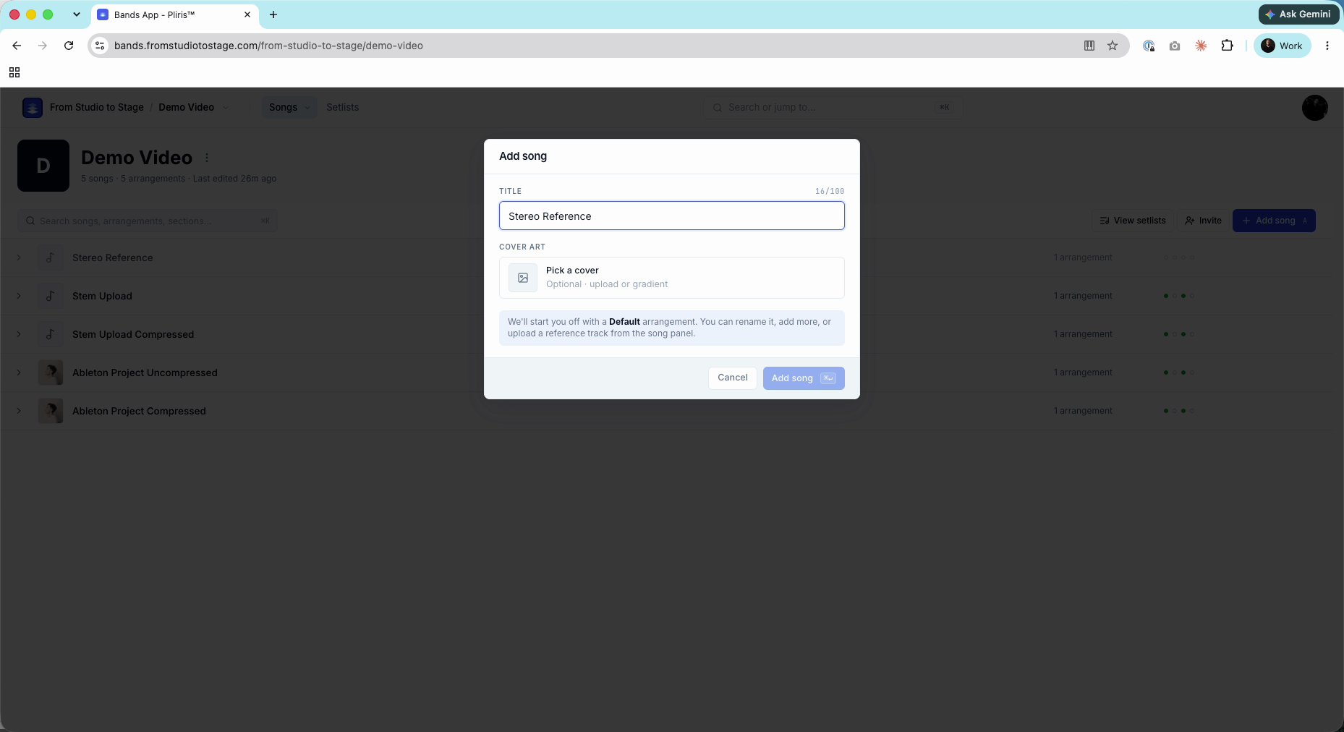Click the search songs, arrangements, sections field
1344x732 pixels.
(x=148, y=221)
